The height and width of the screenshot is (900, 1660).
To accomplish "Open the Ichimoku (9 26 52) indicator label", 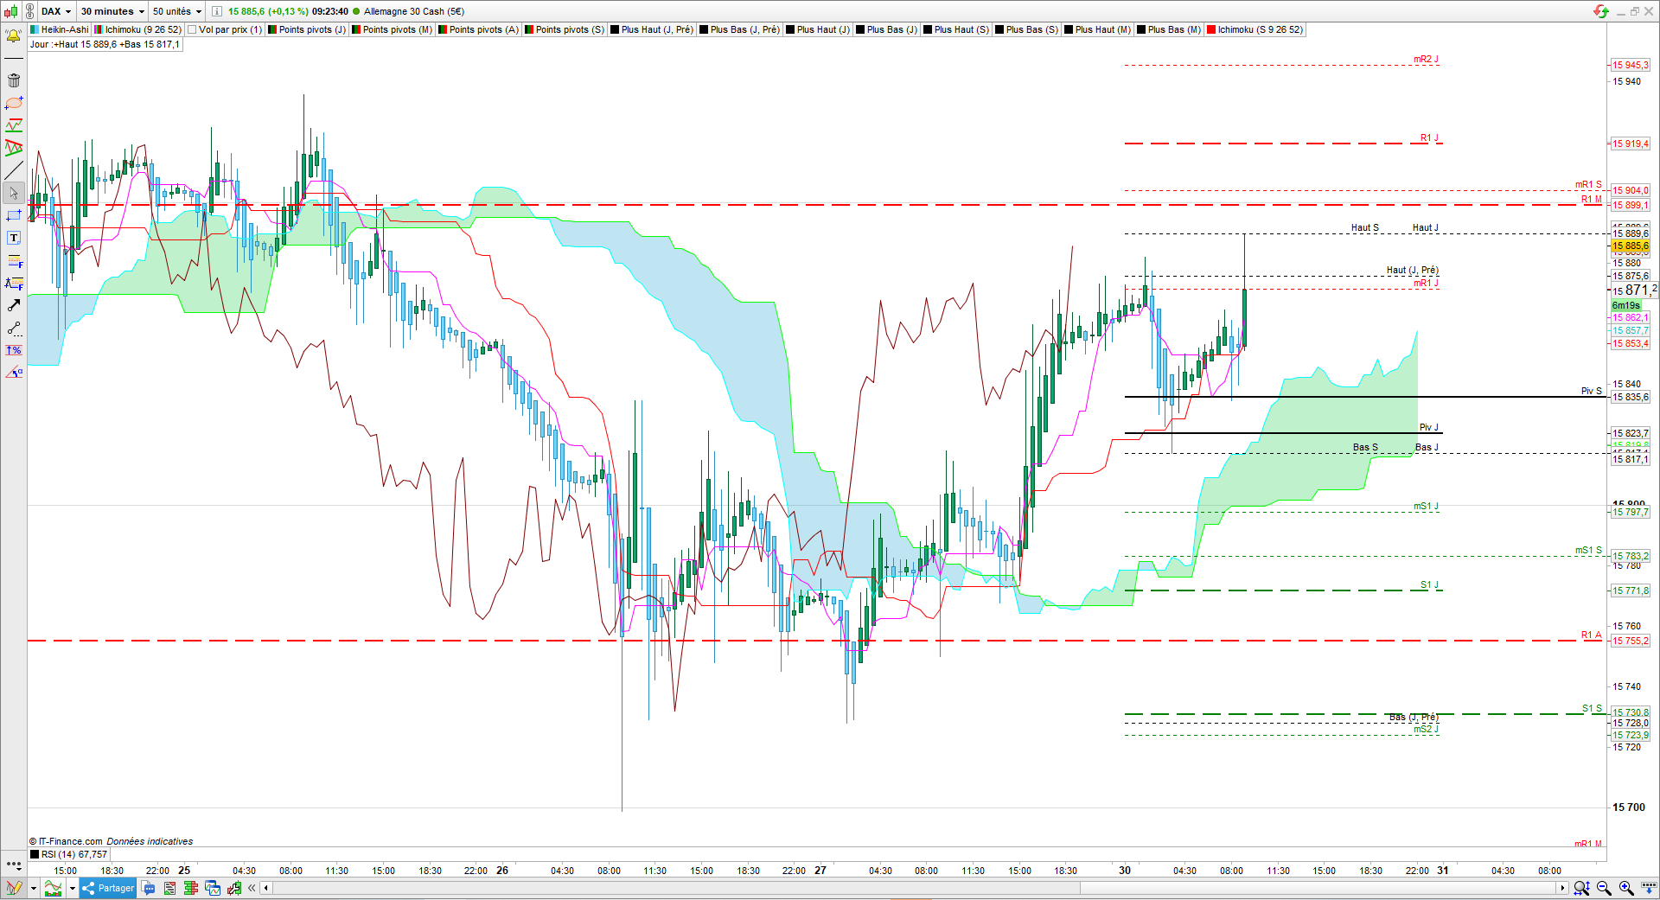I will tap(144, 29).
